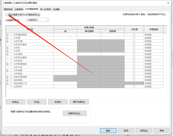Click the 线 column header

pyautogui.click(x=65, y=31)
